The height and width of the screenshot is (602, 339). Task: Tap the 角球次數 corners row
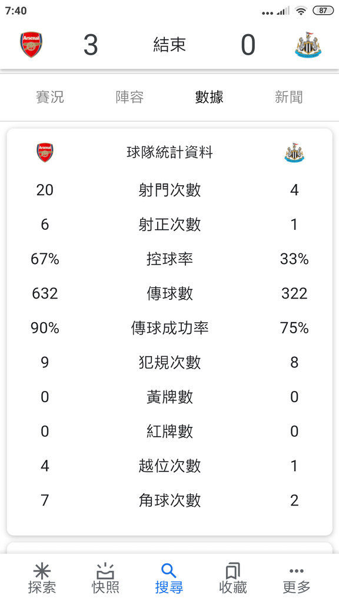pos(169,500)
